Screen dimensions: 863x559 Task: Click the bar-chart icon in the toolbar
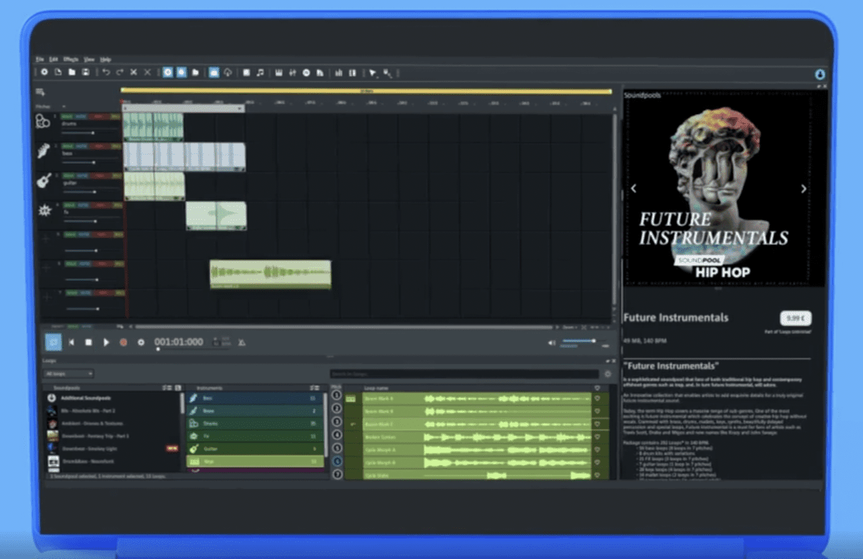tap(339, 73)
